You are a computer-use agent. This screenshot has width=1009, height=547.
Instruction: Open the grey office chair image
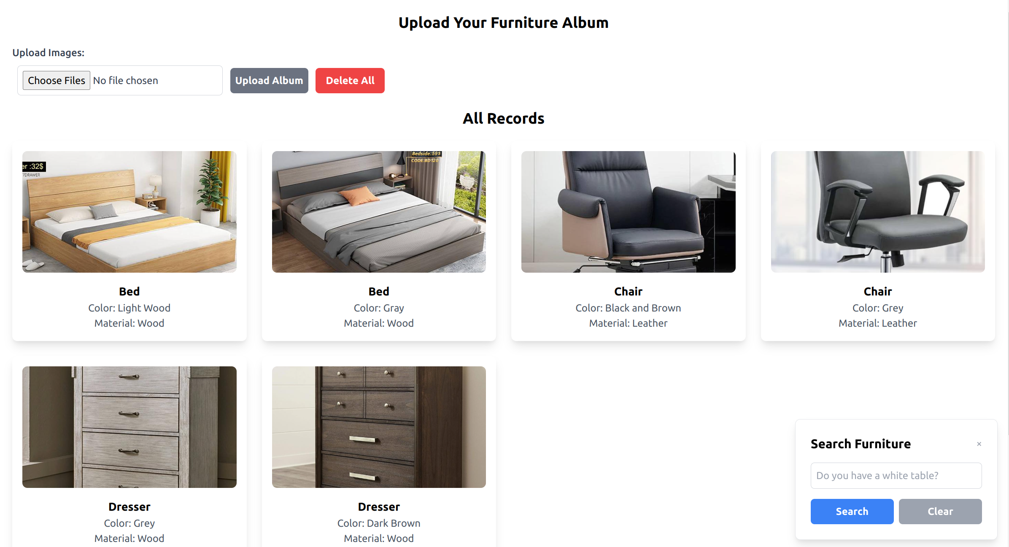[878, 211]
